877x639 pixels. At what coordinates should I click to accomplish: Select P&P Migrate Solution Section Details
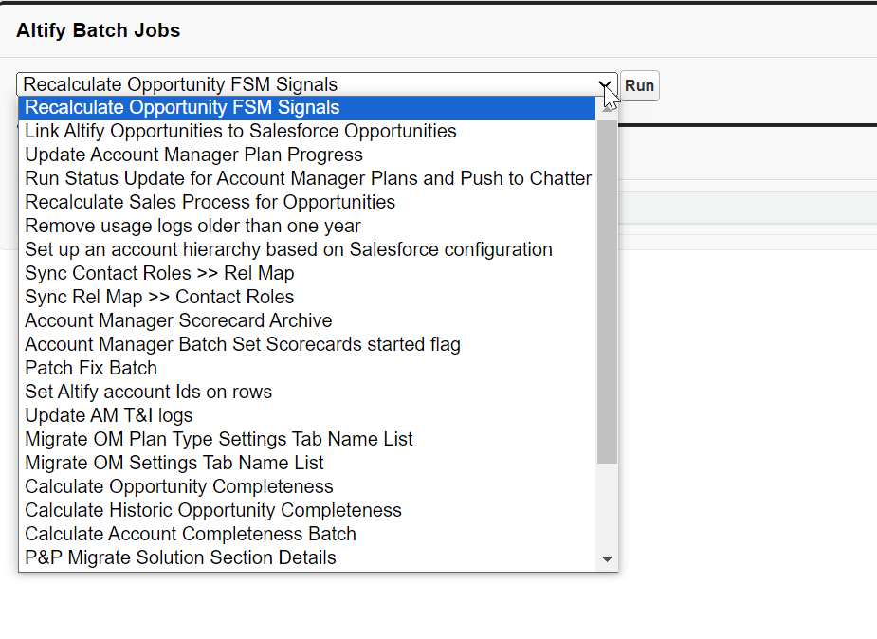(x=307, y=557)
